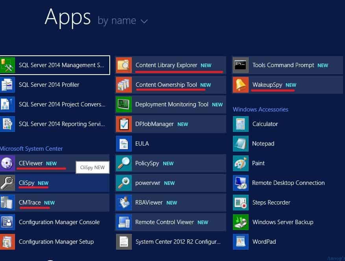Screen dimensions: 345x261
Task: Click 'Configuration Manager Setup' text
Action: pyautogui.click(x=56, y=242)
